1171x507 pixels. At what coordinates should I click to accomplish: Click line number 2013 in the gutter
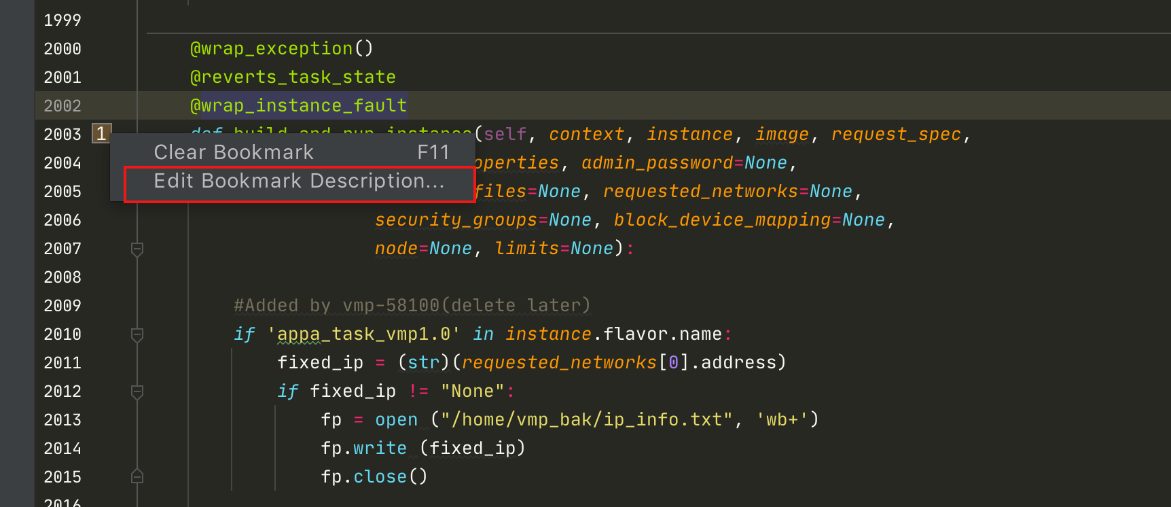pyautogui.click(x=62, y=420)
